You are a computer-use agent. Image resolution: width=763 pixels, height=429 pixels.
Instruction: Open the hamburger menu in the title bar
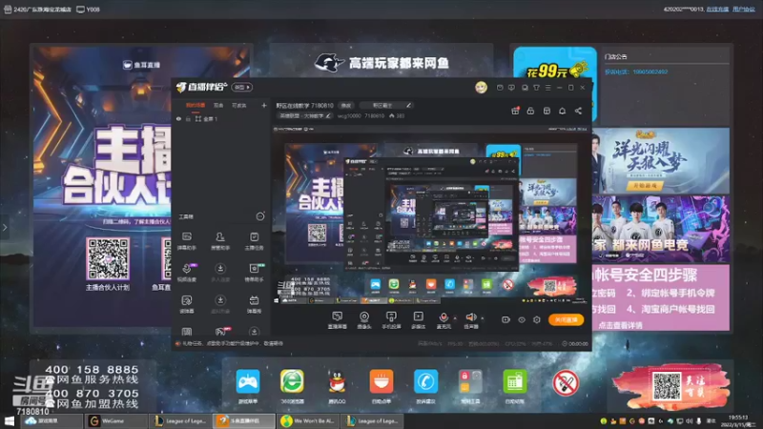click(547, 88)
